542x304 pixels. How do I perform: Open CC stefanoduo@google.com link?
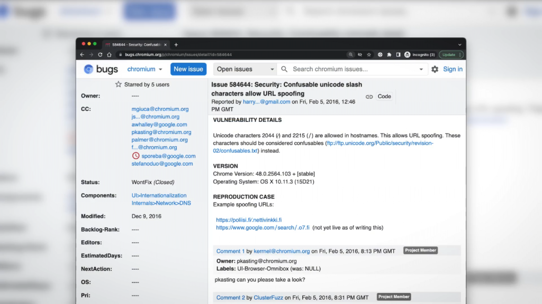click(x=162, y=164)
